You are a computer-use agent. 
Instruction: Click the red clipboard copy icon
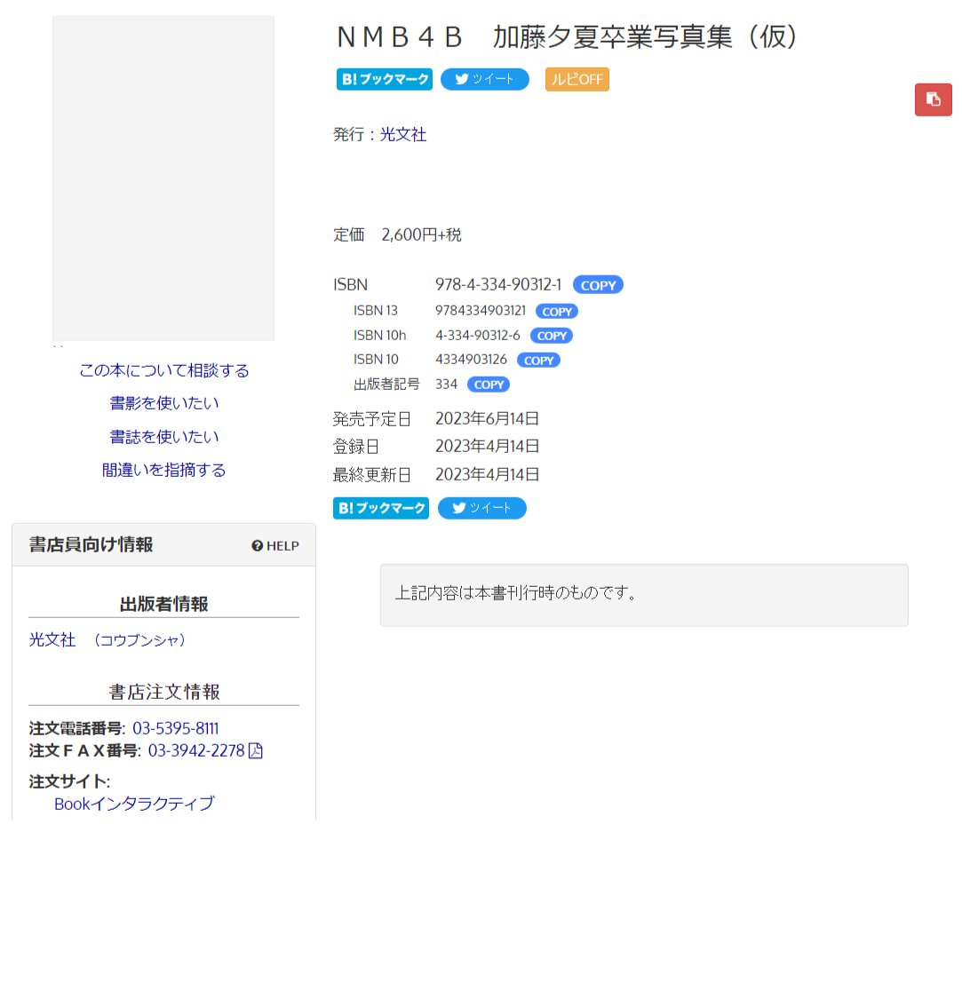[x=933, y=99]
